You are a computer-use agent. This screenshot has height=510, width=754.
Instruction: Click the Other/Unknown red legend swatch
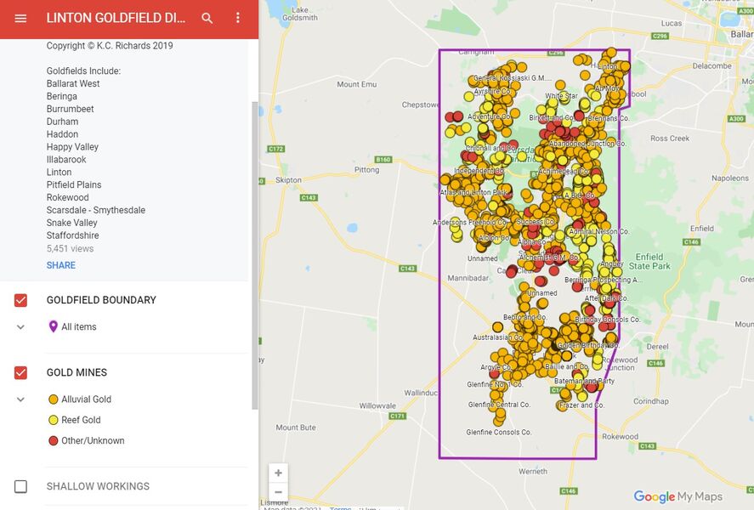[54, 441]
